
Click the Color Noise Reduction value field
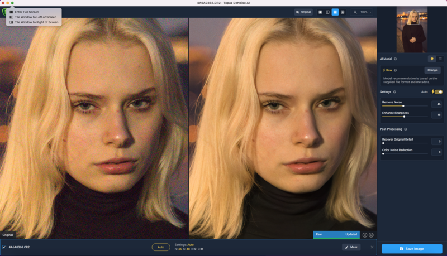436,152
